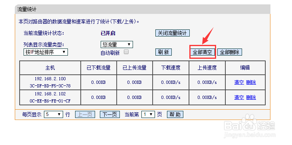
Task: Open the 总流量 traffic type dropdown
Action: pyautogui.click(x=117, y=44)
